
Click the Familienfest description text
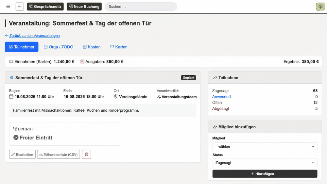pyautogui.click(x=76, y=110)
